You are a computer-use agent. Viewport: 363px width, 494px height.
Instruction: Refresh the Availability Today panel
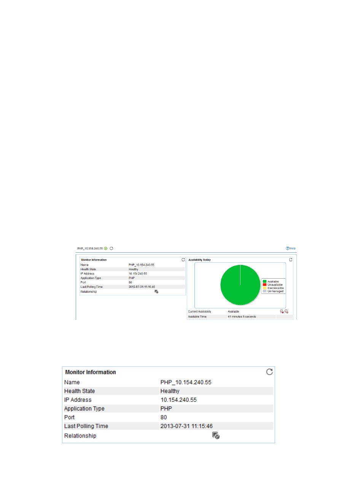(291, 260)
